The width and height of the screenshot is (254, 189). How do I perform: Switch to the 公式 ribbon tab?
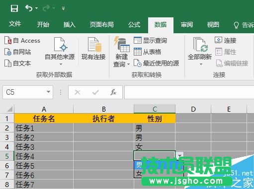coord(134,24)
